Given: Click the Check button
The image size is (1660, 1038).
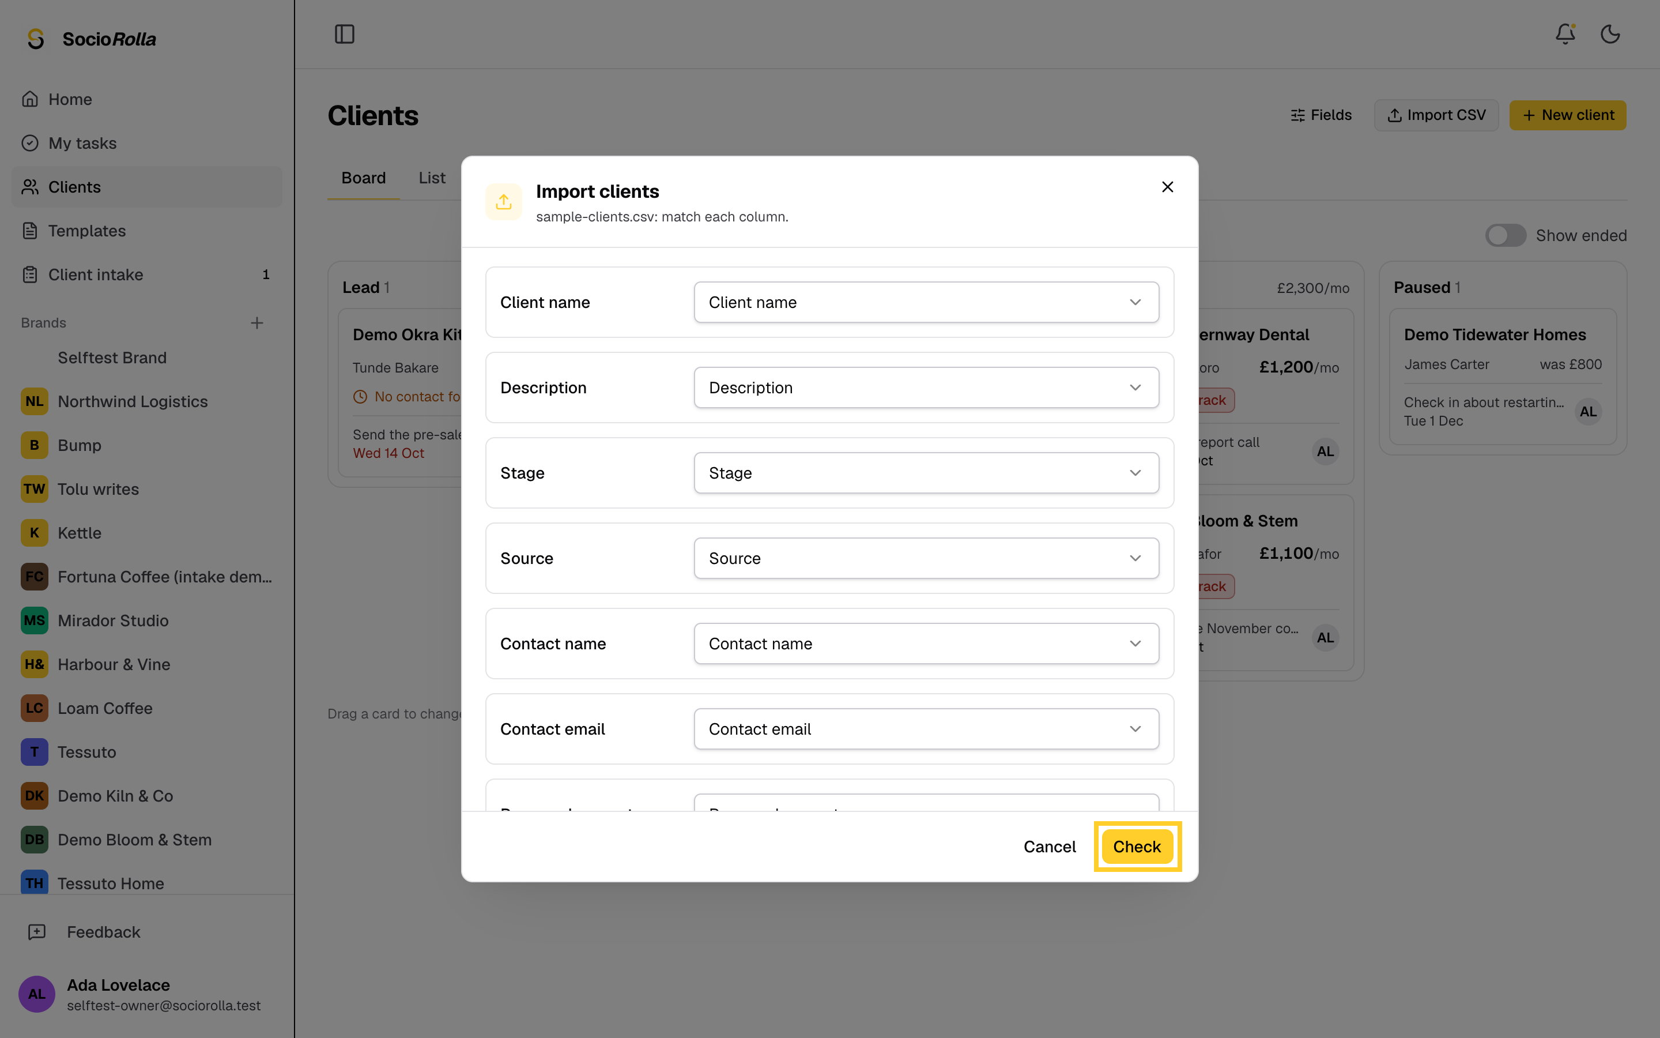Looking at the screenshot, I should (1137, 847).
